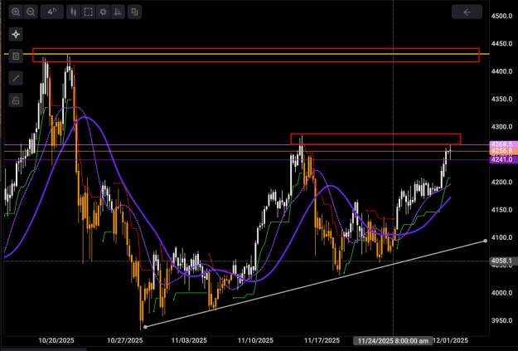Toggle the drawings lock icon
This screenshot has height=351, width=518.
[16, 100]
